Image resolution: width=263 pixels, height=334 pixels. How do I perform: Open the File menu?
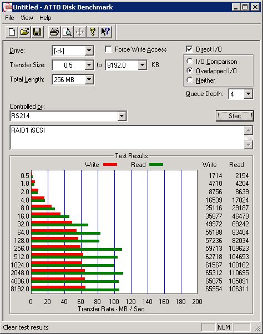coord(9,18)
